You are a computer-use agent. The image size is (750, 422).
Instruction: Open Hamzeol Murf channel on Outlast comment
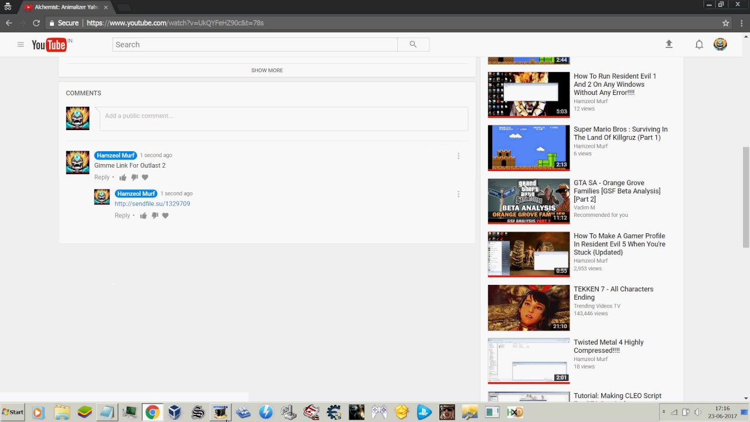pyautogui.click(x=115, y=155)
